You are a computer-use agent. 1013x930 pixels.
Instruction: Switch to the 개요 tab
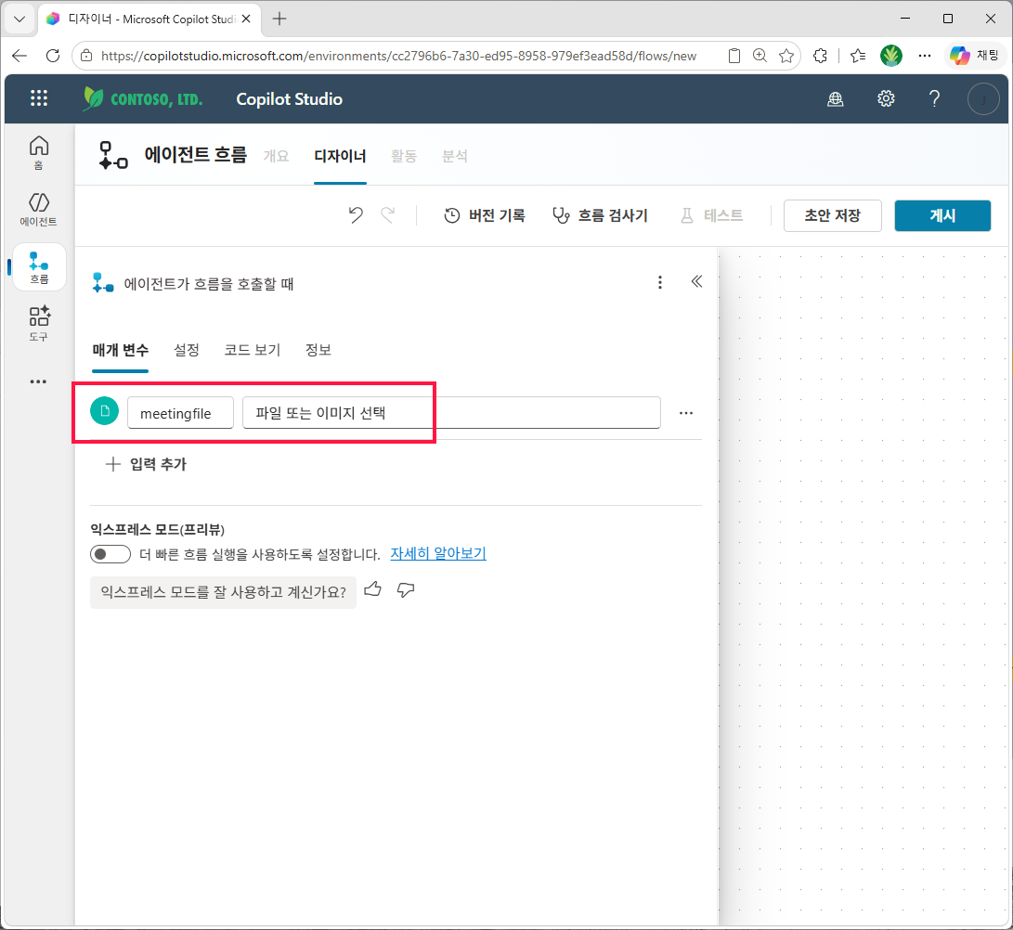[x=276, y=156]
